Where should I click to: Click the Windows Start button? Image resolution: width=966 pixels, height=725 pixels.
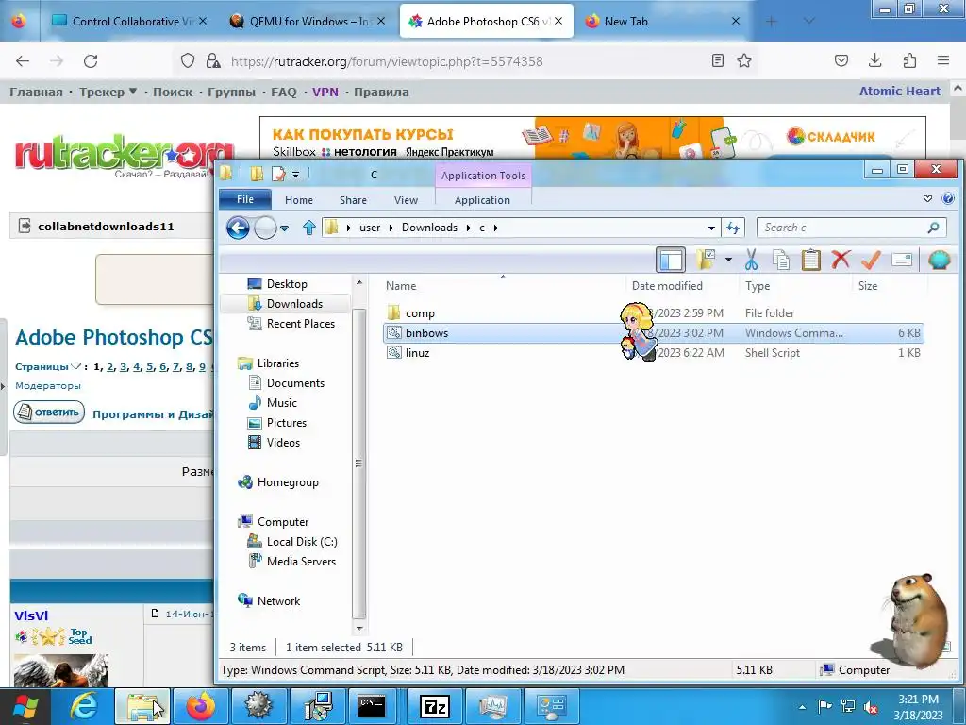[25, 706]
